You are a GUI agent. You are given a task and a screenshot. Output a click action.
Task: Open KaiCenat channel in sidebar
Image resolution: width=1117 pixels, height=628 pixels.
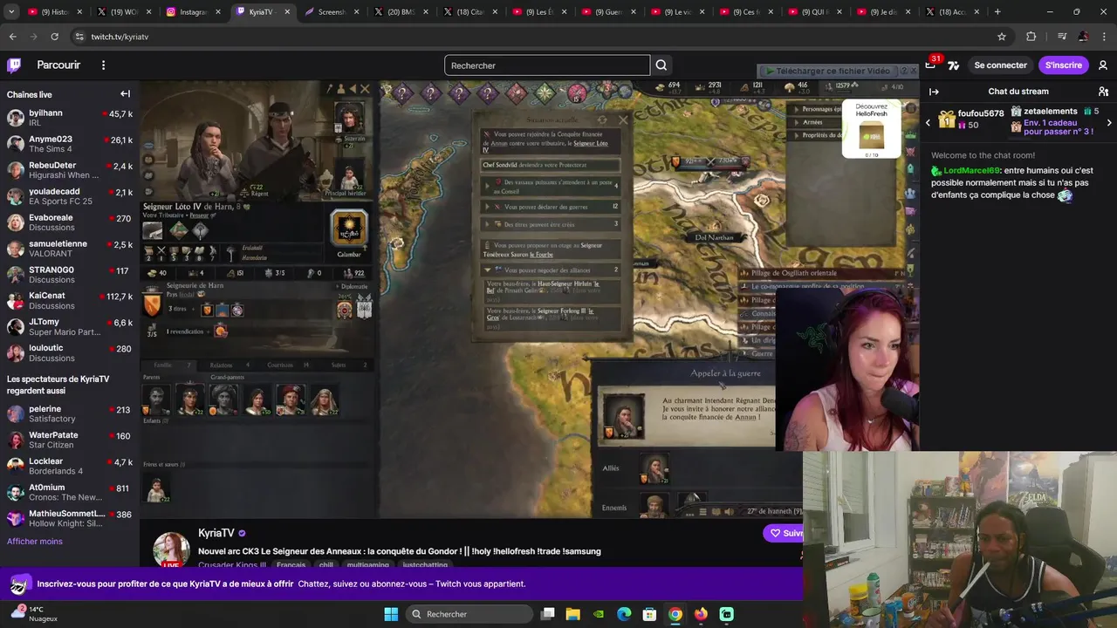[70, 301]
